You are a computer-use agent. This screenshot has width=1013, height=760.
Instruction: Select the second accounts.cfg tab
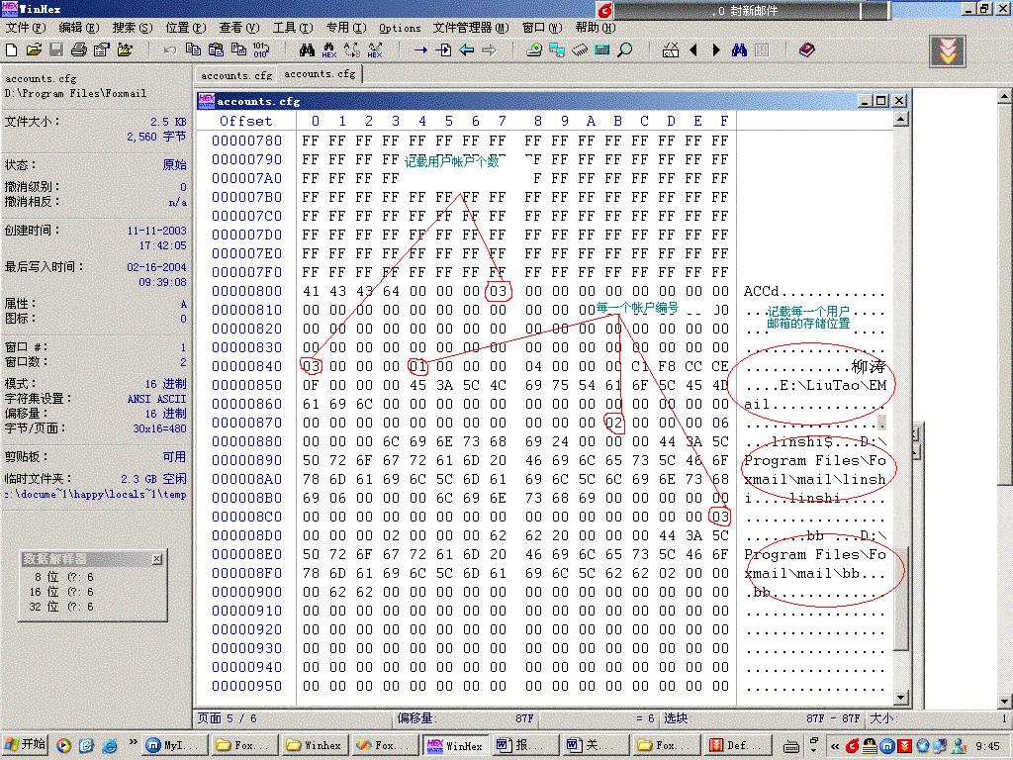pyautogui.click(x=320, y=74)
